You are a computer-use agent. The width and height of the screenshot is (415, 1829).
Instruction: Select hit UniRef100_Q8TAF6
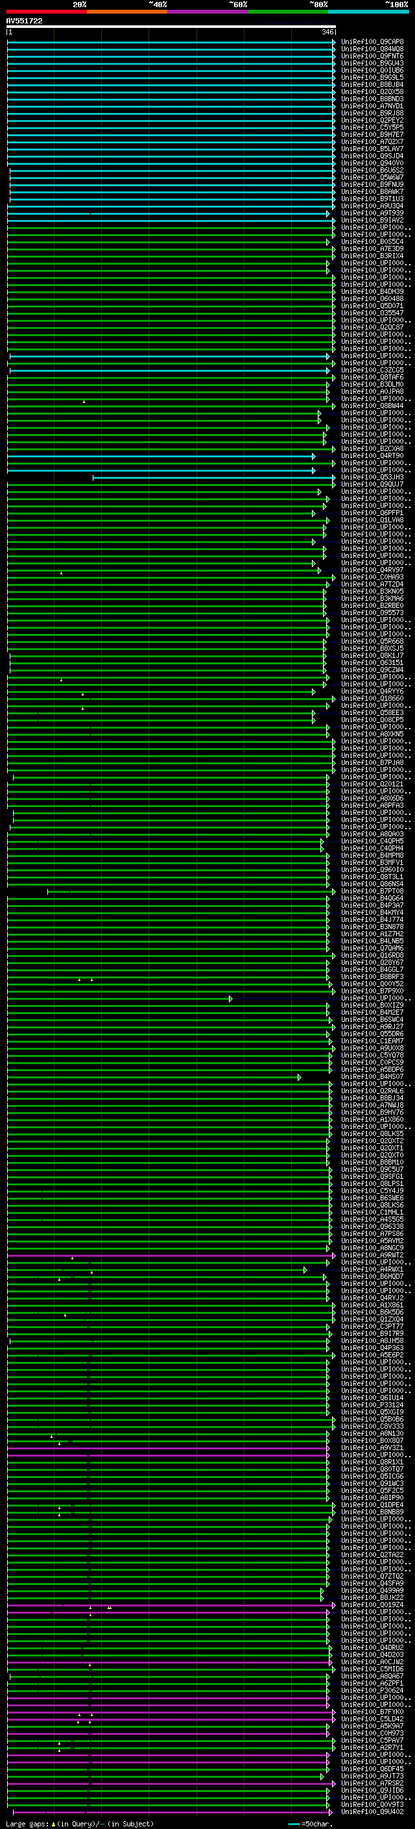point(372,378)
